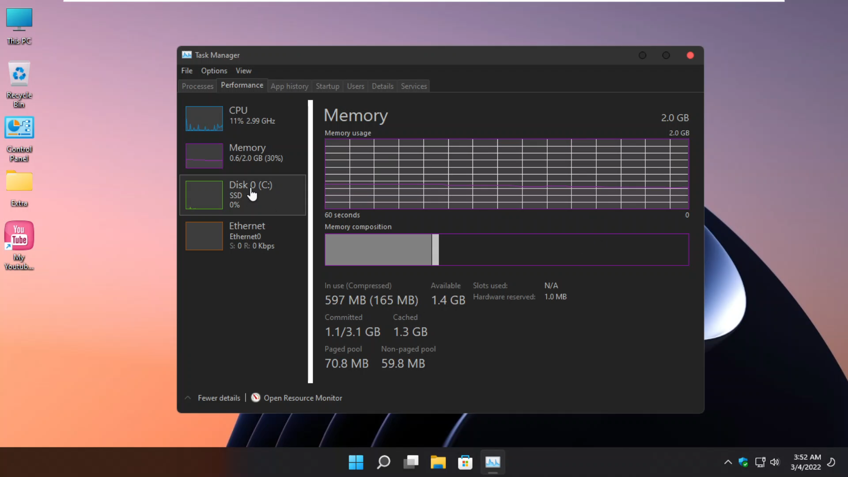Click the Hardware reserved 1.0 MB value
848x477 pixels.
555,297
